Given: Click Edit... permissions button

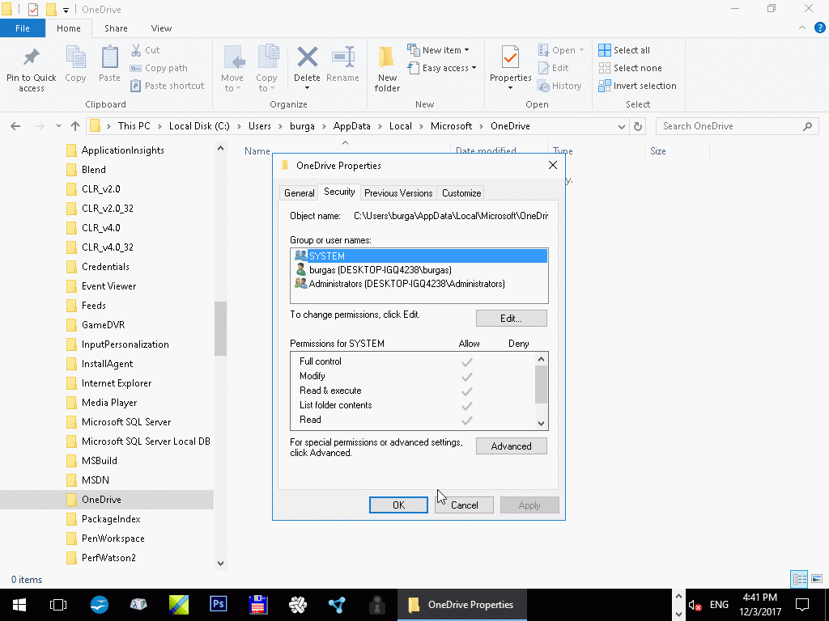Looking at the screenshot, I should coord(512,319).
